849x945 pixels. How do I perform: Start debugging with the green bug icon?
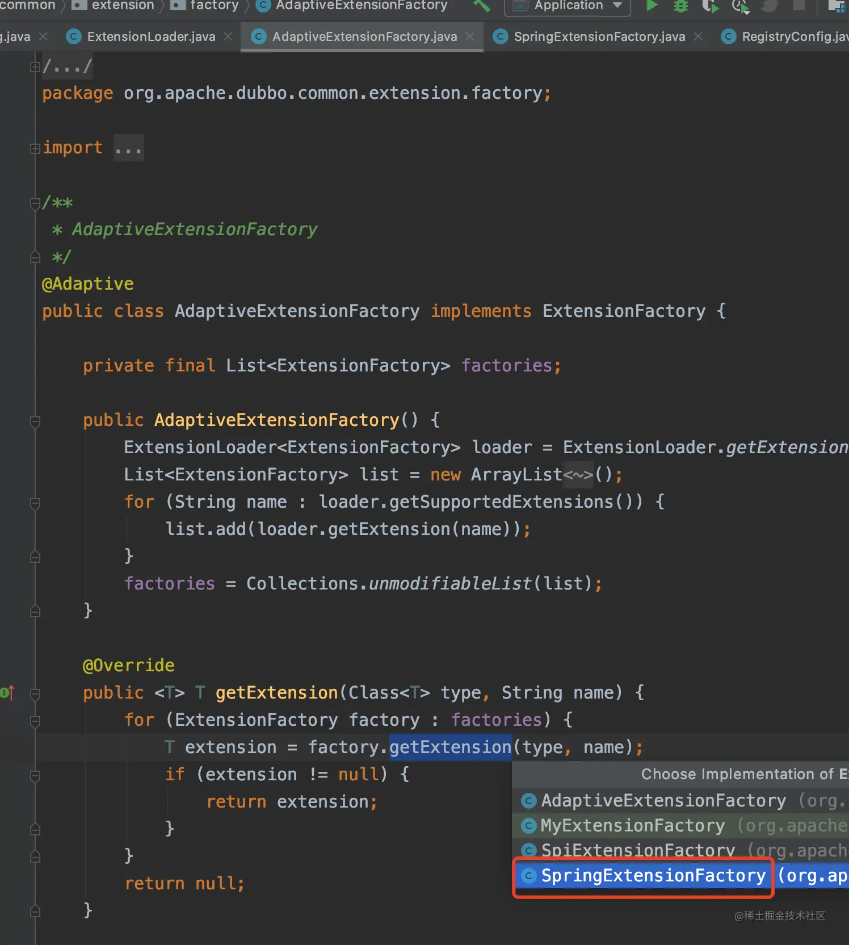pyautogui.click(x=680, y=6)
